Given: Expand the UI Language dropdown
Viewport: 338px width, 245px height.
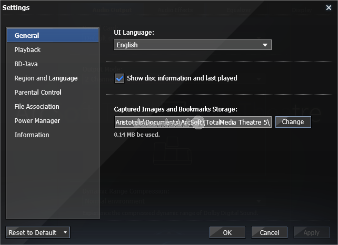Looking at the screenshot, I should [x=193, y=45].
